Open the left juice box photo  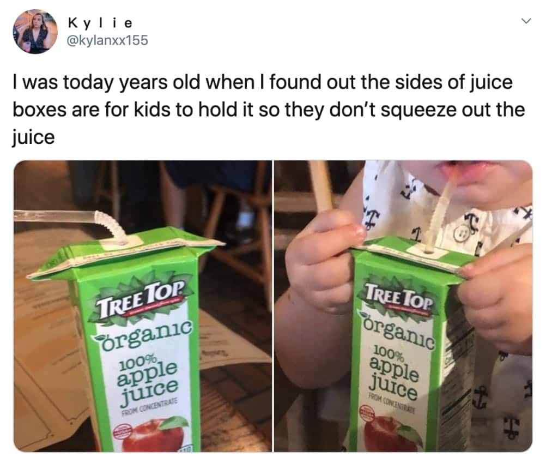pos(143,306)
